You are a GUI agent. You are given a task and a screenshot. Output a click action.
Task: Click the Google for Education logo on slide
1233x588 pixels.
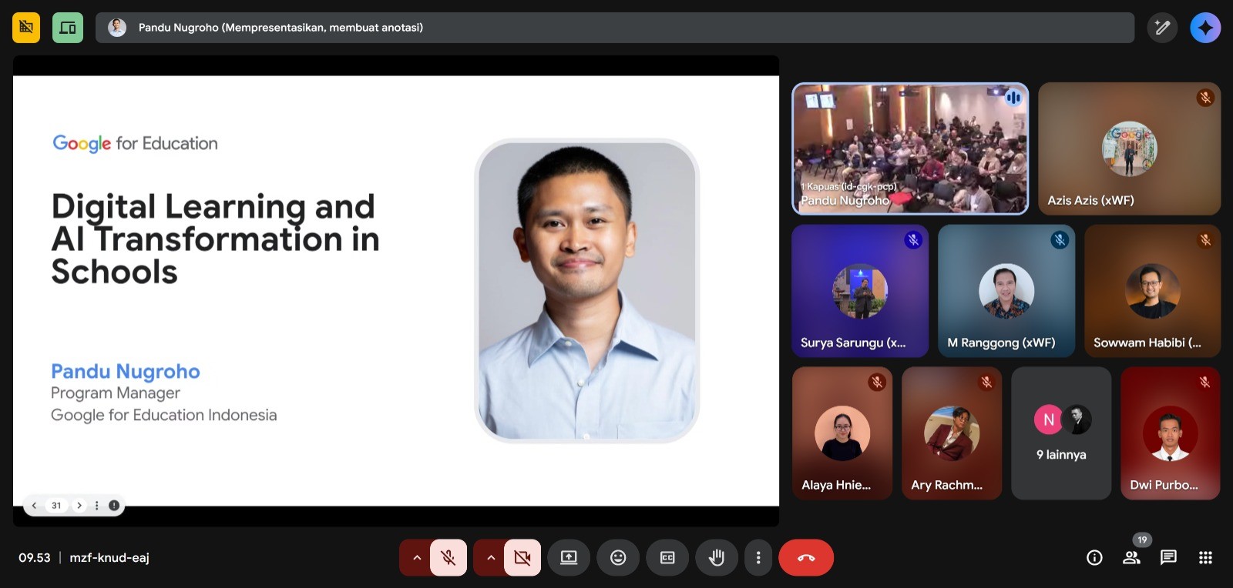pyautogui.click(x=135, y=143)
